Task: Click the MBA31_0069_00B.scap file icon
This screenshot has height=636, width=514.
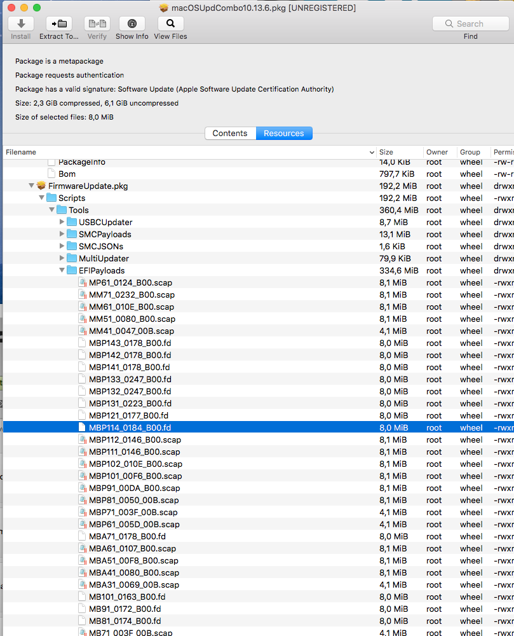Action: click(82, 584)
